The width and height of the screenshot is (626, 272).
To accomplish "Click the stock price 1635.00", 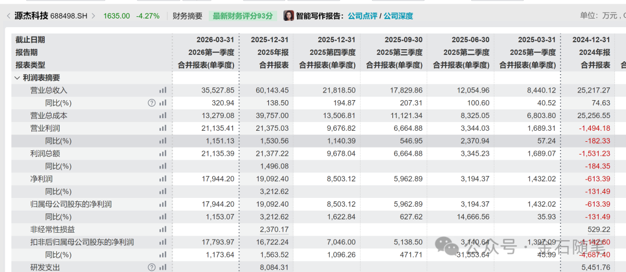I will (117, 16).
